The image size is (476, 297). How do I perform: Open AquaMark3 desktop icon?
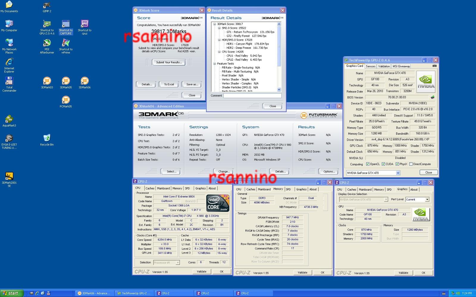point(9,121)
